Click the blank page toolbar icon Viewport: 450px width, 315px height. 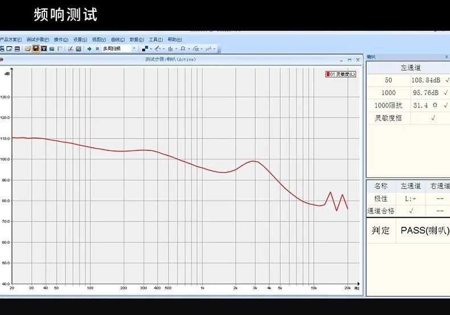[x=60, y=49]
